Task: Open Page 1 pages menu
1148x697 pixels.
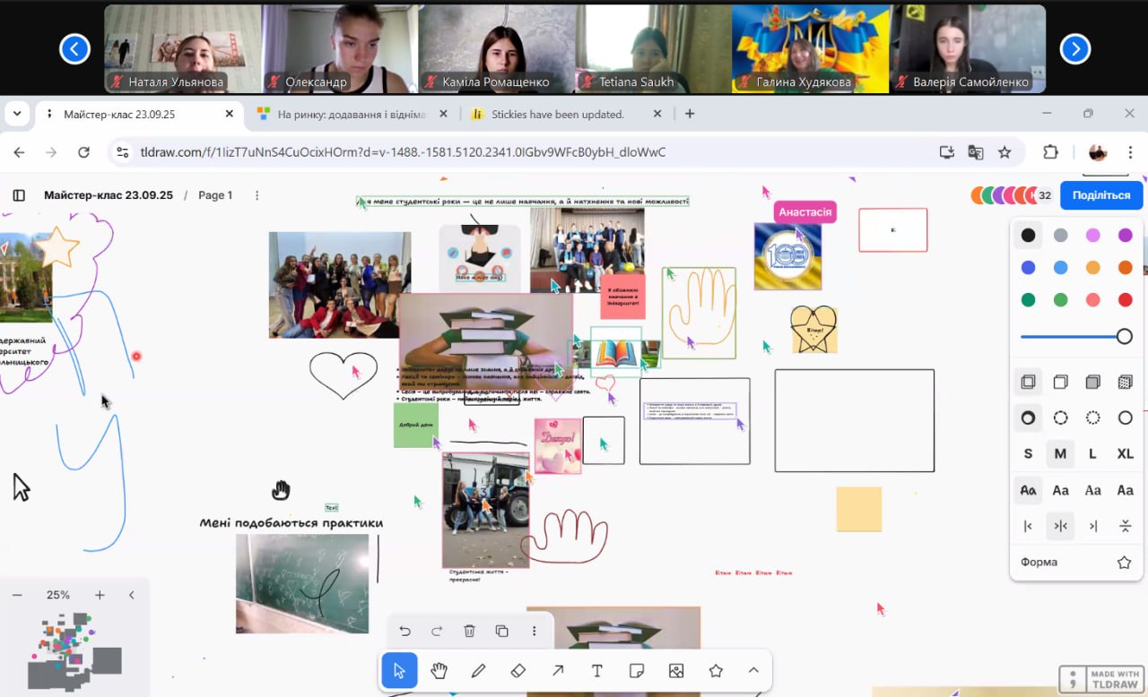Action: (x=215, y=195)
